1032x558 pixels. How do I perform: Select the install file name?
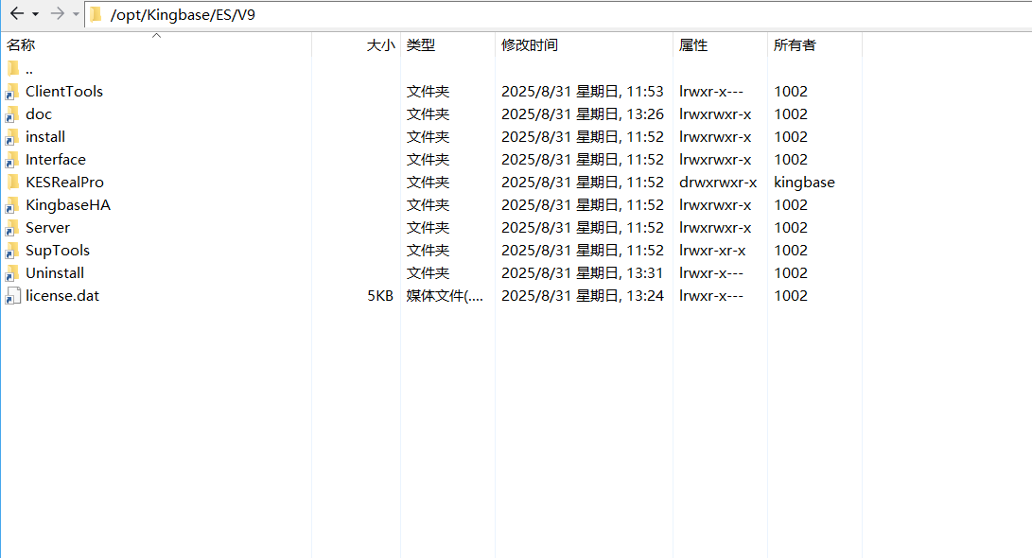44,137
